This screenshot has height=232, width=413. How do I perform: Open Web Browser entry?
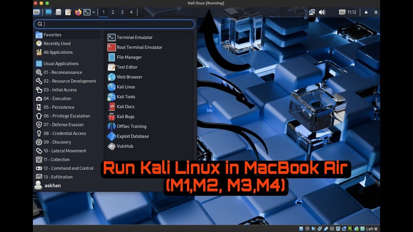(x=125, y=77)
